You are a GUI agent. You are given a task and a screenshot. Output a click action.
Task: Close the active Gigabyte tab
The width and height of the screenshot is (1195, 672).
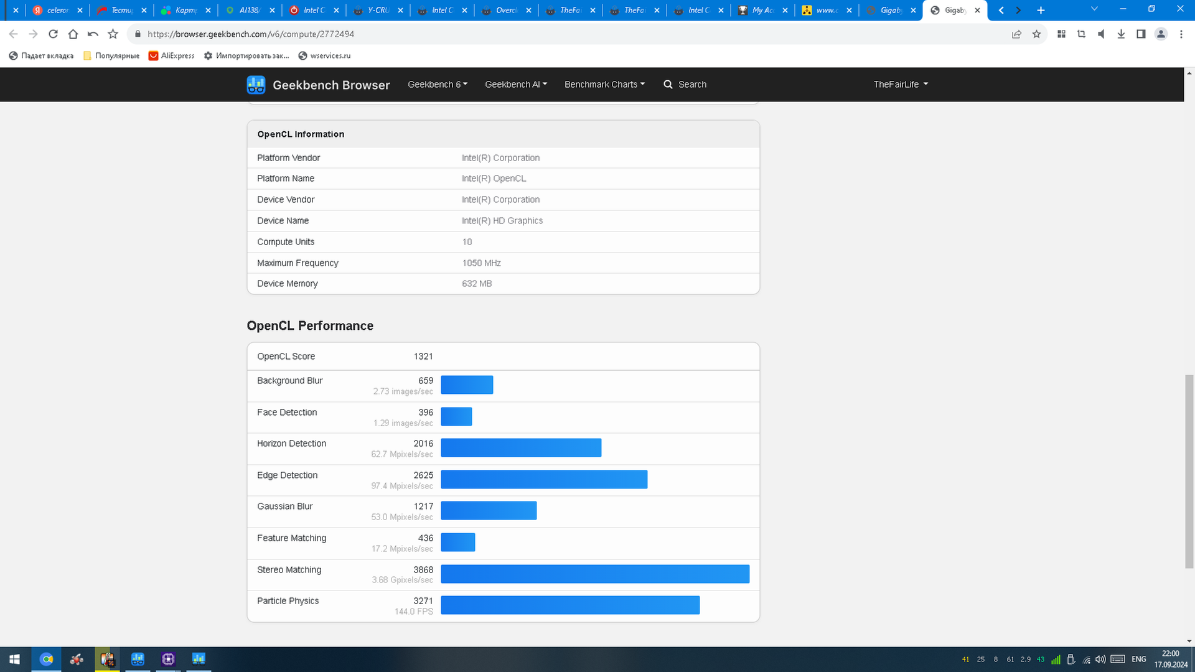pos(977,10)
